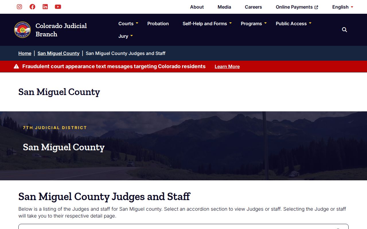The image size is (367, 229).
Task: Click Learn More on the fraud alert
Action: [x=227, y=66]
